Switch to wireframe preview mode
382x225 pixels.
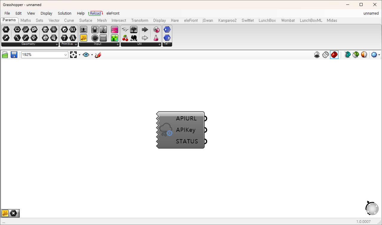click(x=326, y=55)
